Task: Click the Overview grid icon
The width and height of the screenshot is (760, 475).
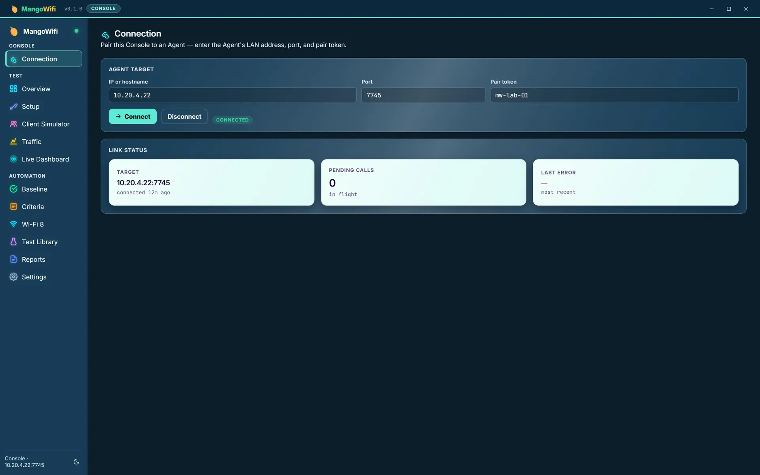Action: (x=13, y=89)
